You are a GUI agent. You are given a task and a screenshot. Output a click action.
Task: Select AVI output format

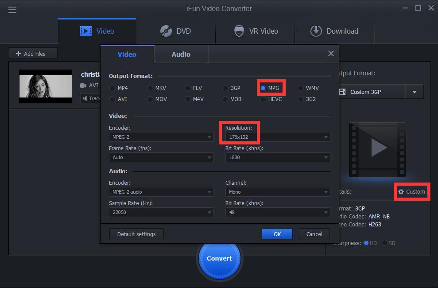118,99
